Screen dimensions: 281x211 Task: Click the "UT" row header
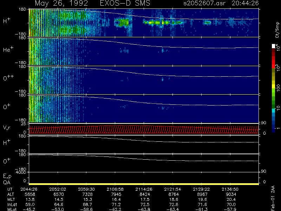[x=10, y=189]
